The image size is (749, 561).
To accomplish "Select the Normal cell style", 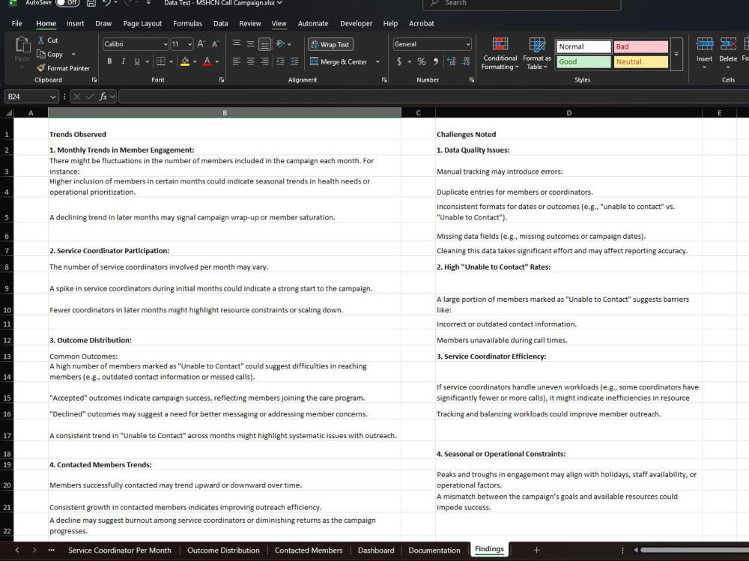I will coord(583,46).
